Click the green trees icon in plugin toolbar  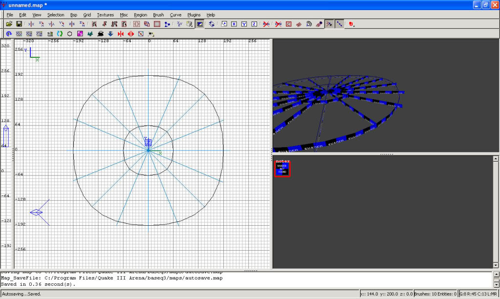point(90,34)
